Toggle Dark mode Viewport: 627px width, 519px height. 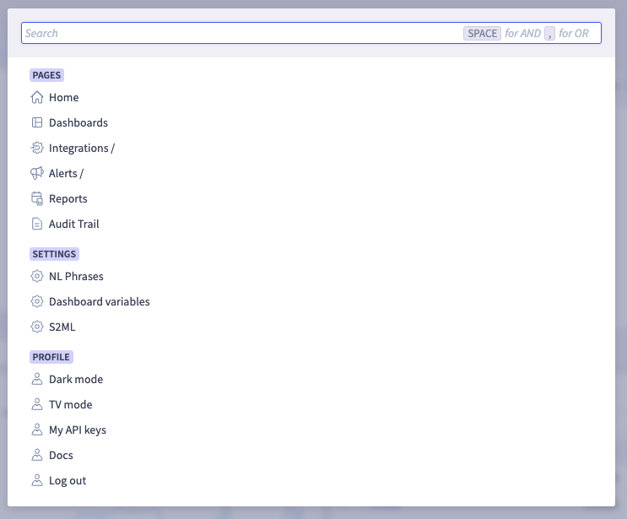point(76,379)
